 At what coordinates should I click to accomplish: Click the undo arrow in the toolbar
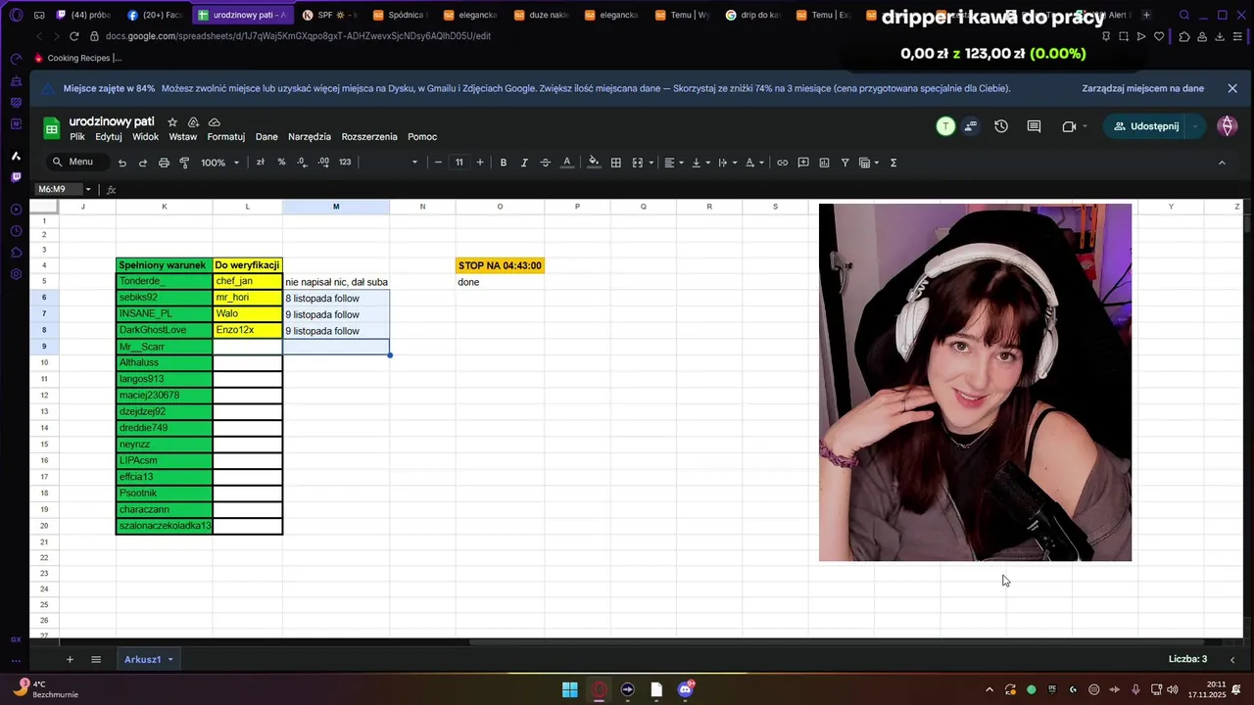[x=122, y=163]
